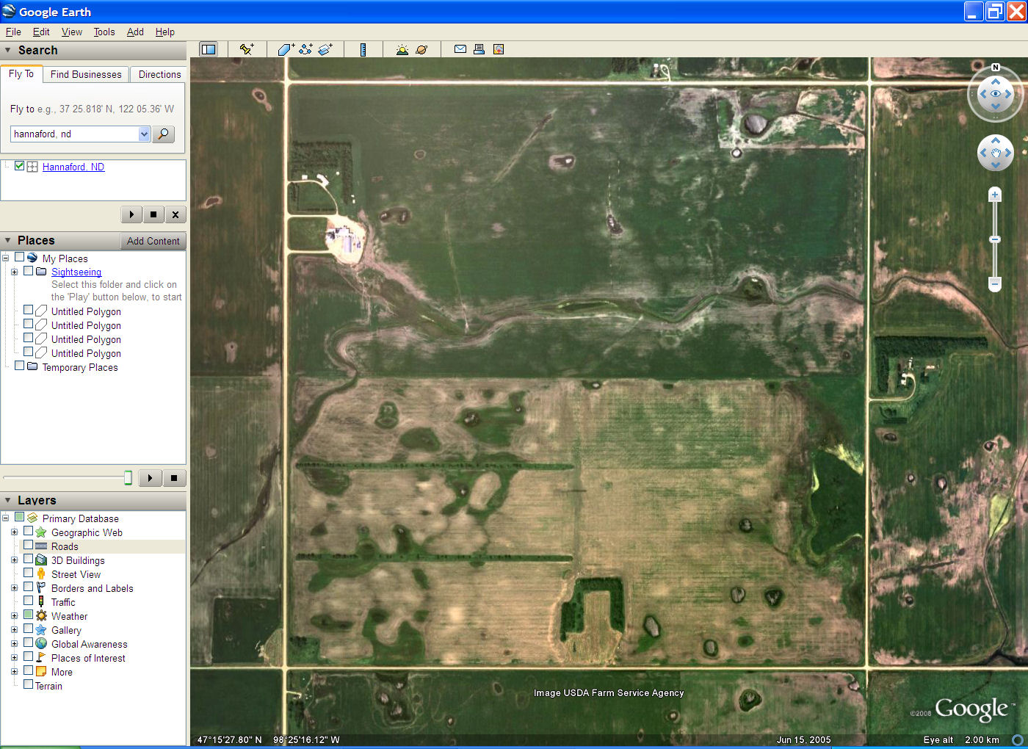Open the Sightseeing link in Places
The image size is (1028, 749).
[x=76, y=272]
